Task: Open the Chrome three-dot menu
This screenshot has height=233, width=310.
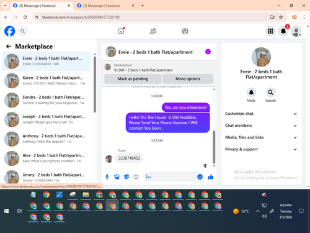Action: coord(304,17)
